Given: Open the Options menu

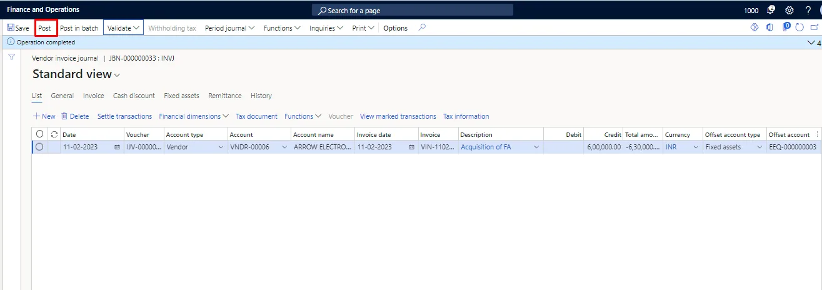Looking at the screenshot, I should 395,28.
